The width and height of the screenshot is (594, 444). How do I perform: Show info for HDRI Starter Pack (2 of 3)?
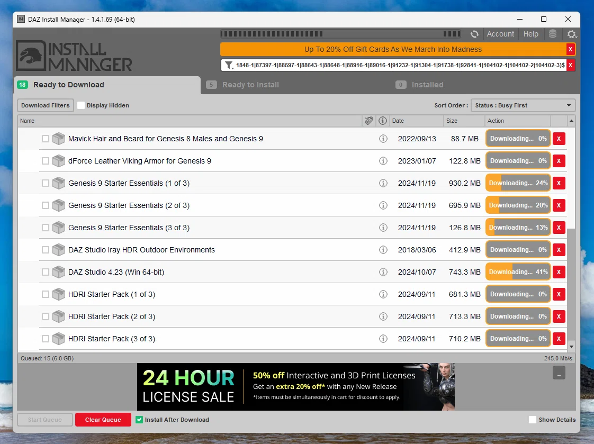[x=383, y=316]
